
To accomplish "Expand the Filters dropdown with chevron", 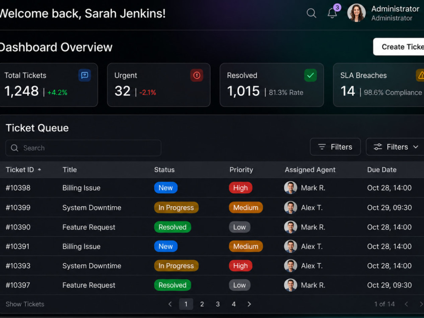I will [395, 147].
